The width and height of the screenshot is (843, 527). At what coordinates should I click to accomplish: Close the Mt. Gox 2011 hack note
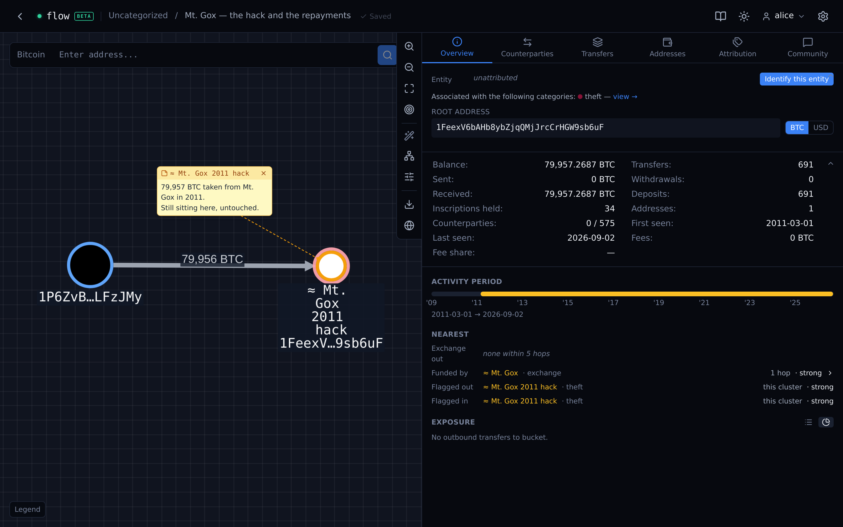(x=264, y=173)
